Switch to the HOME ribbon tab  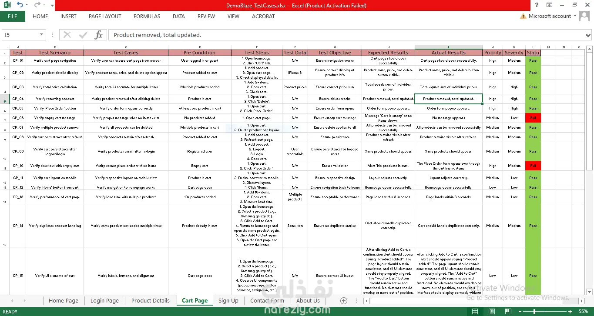pos(40,17)
